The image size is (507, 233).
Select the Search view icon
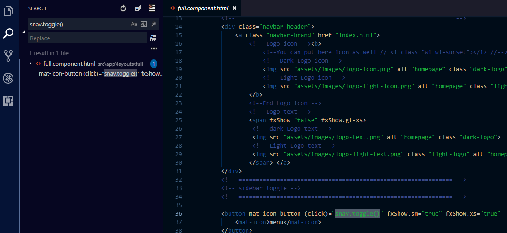click(8, 33)
